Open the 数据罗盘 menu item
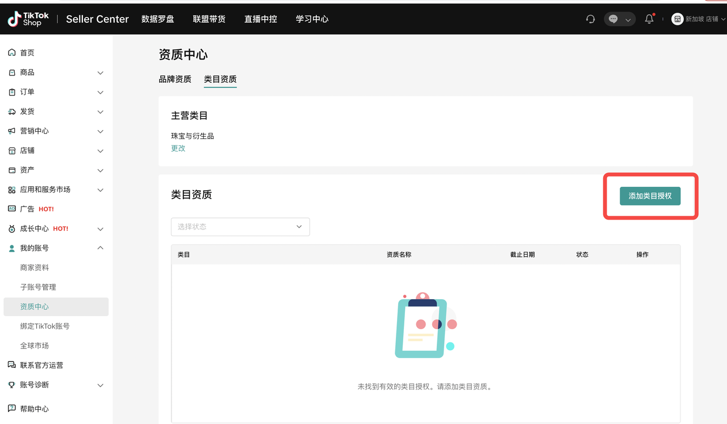This screenshot has width=727, height=424. 158,19
